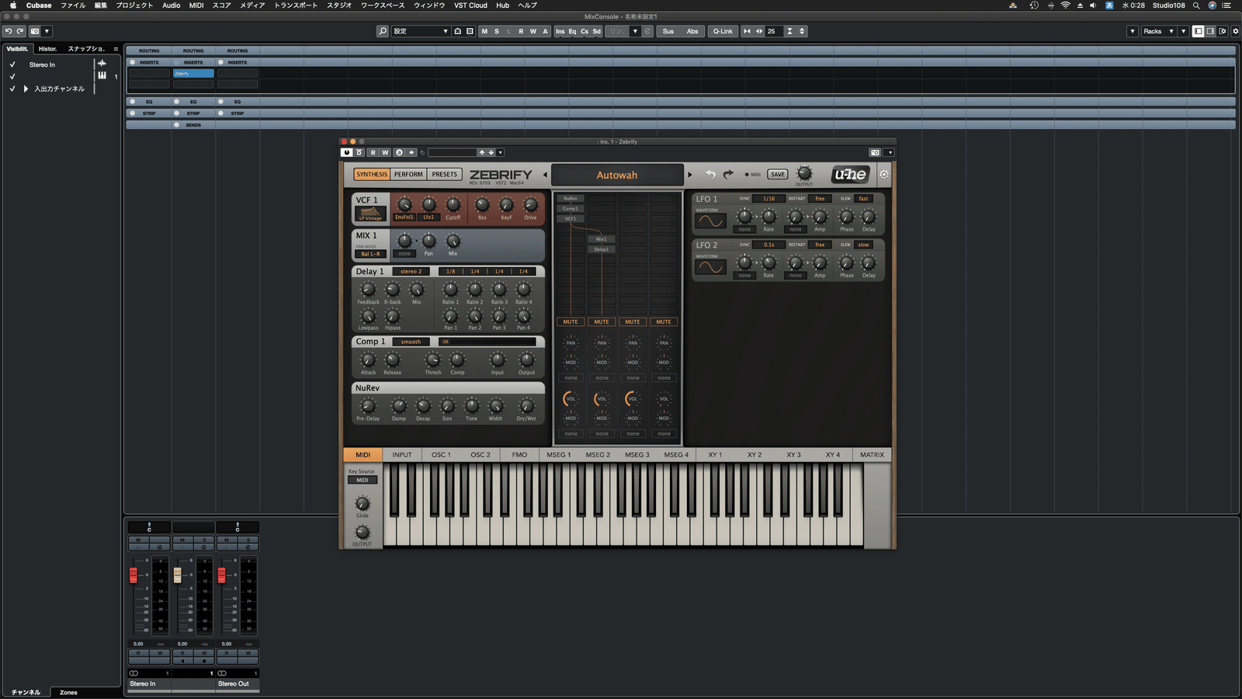Click the NuRev Dry/Wet knob
The image size is (1242, 699).
pos(526,406)
